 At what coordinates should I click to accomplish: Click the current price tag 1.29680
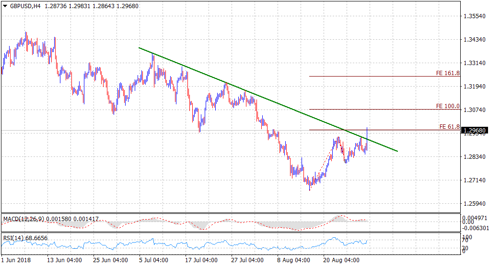[475, 131]
